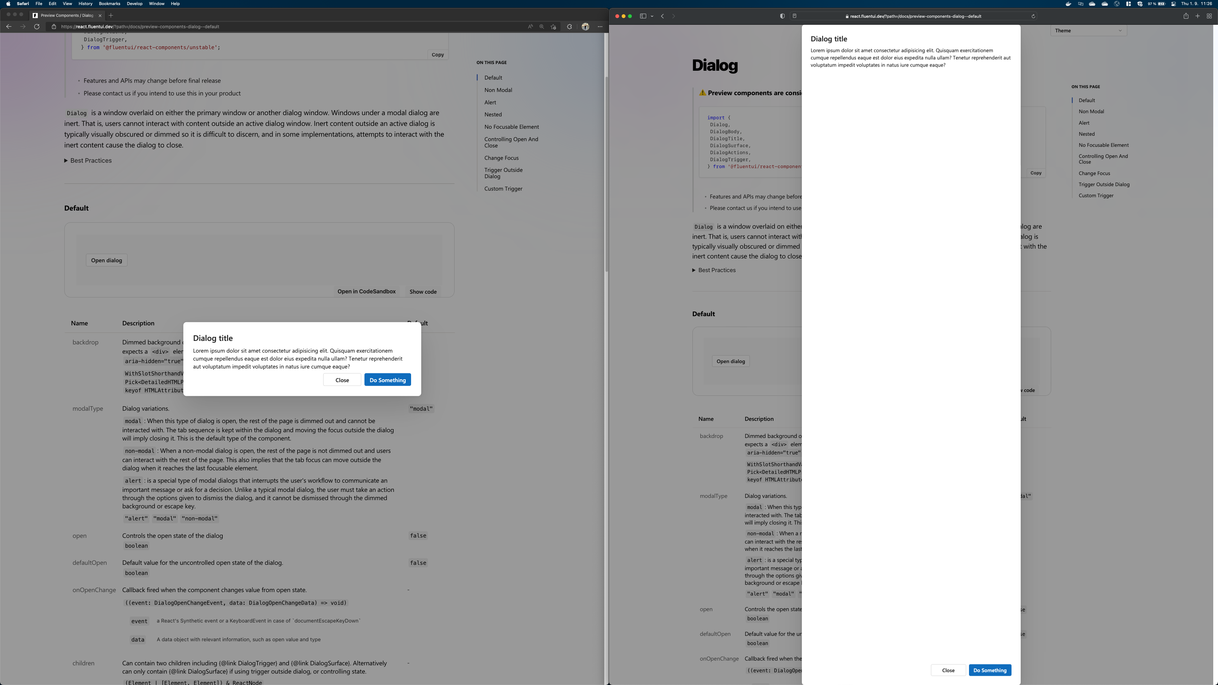Add page to favorites with the star icon

coord(554,27)
